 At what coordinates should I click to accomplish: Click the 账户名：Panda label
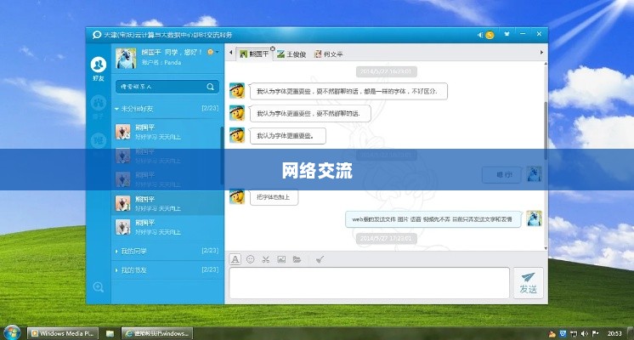(161, 63)
